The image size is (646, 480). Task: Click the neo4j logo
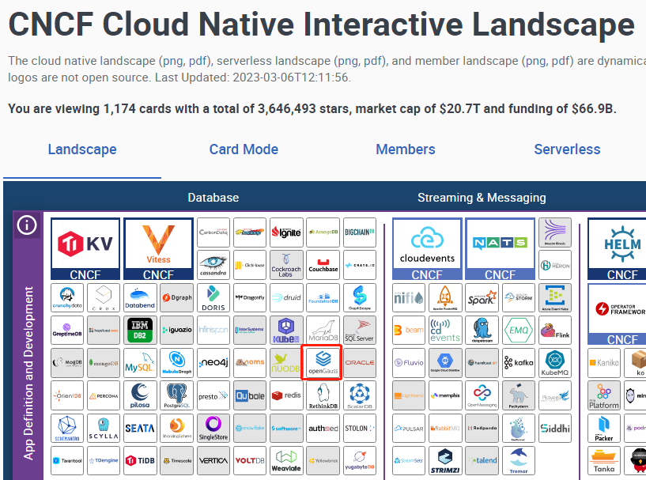pos(213,363)
